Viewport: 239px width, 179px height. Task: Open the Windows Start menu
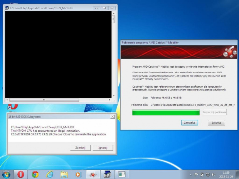[6, 174]
